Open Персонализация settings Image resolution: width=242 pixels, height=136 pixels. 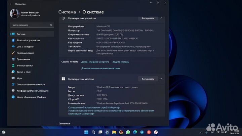32,53
